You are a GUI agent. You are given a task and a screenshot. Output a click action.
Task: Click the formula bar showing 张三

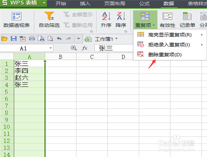[114, 48]
